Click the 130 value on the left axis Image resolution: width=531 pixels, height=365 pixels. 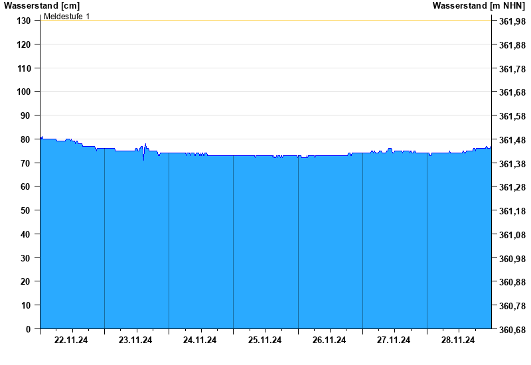pos(24,21)
